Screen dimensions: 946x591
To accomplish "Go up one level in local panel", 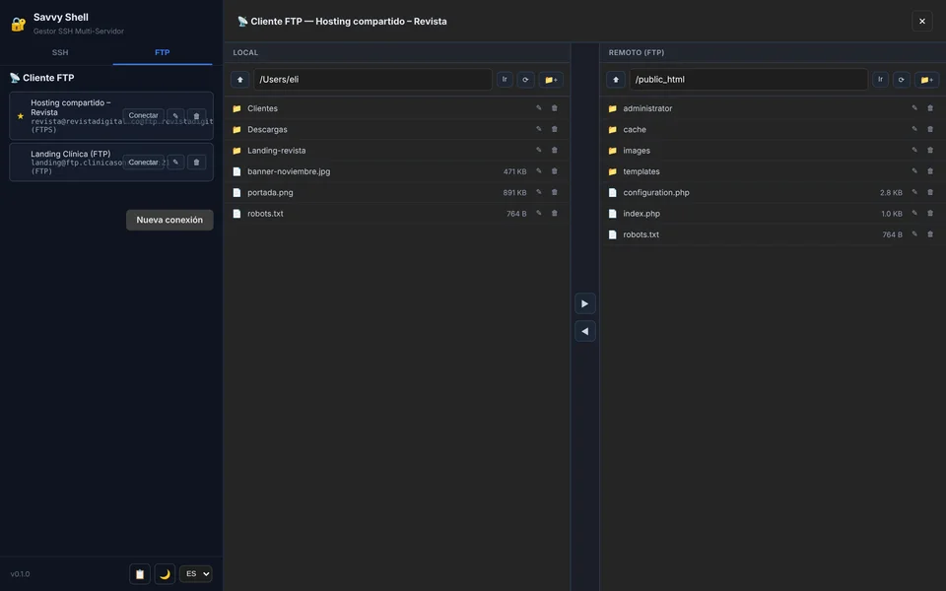I will click(240, 80).
